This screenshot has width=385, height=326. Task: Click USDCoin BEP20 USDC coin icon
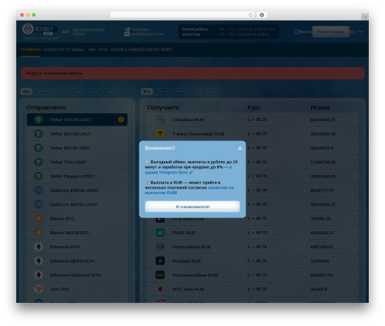click(38, 204)
